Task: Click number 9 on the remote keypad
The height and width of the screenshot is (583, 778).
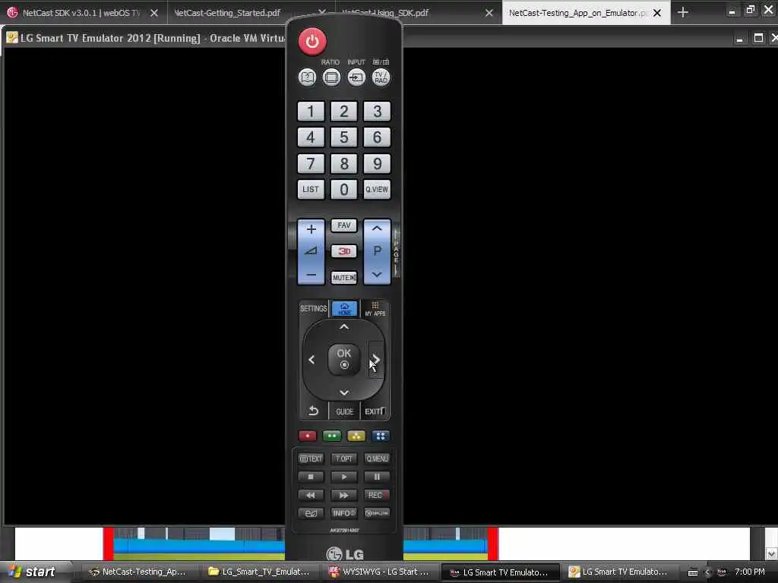Action: point(377,163)
